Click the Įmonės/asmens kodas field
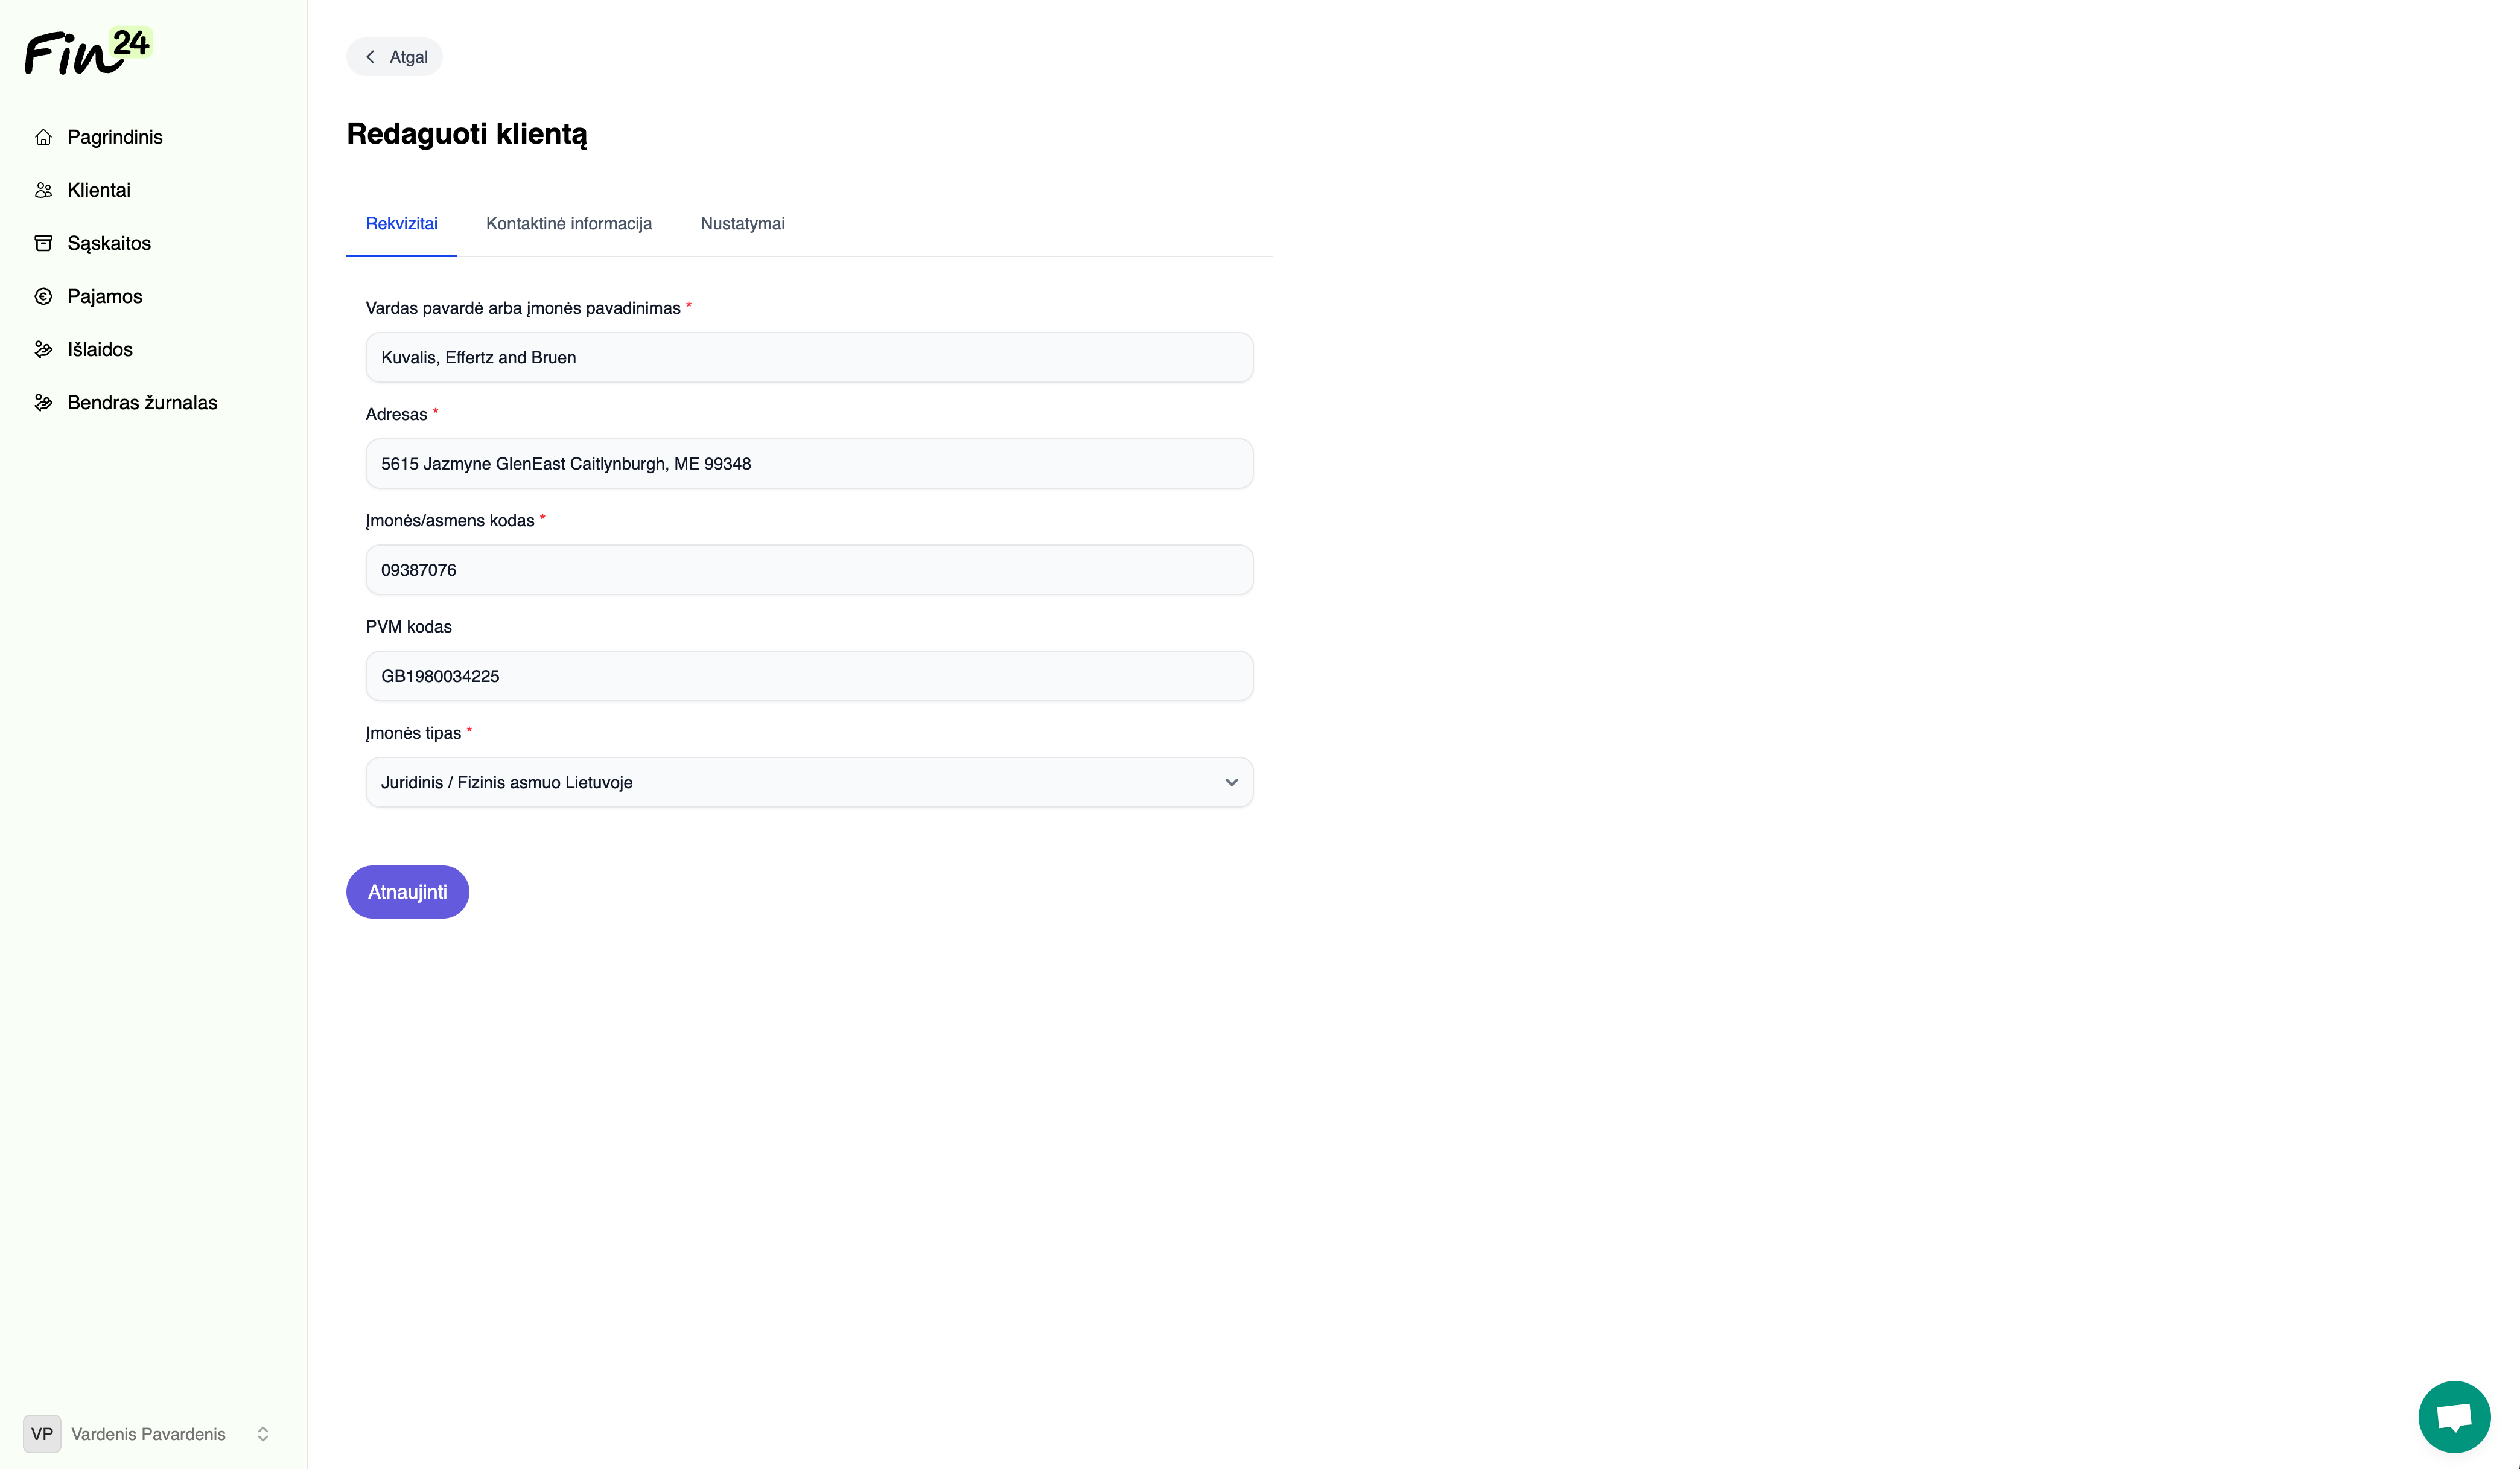2520x1469 pixels. coord(808,570)
